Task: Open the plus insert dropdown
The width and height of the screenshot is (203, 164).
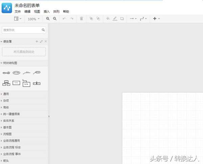Action: tap(156, 19)
